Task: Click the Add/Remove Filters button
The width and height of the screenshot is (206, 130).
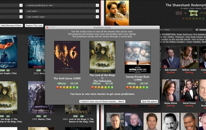Action: tap(12, 26)
